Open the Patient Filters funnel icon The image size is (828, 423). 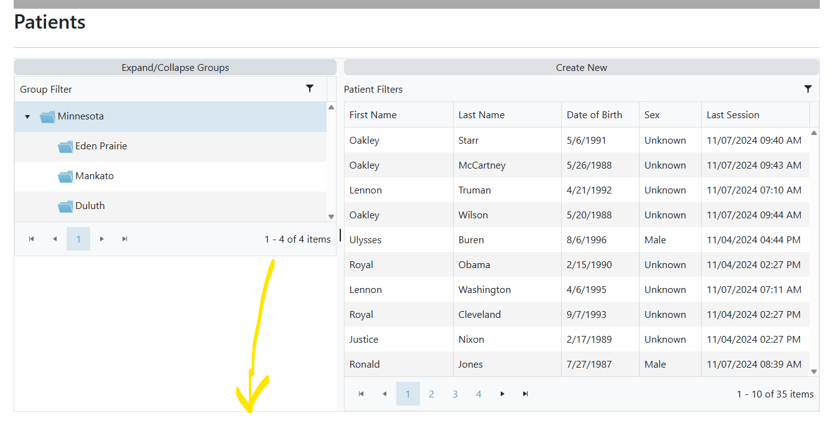pos(808,89)
